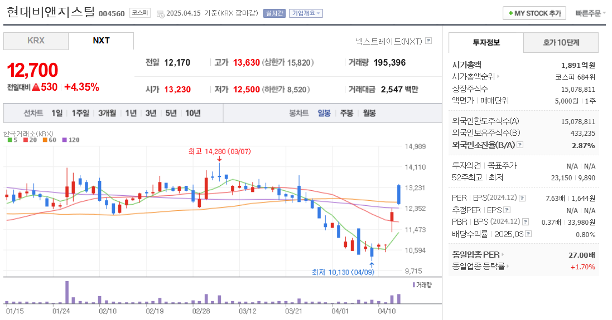Click the 외국인보유주식수 value 433,235

(x=583, y=134)
